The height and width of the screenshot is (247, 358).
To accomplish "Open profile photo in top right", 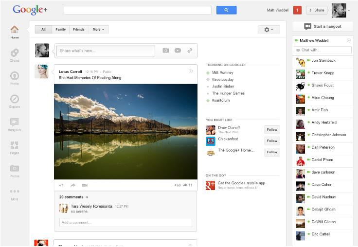I will click(339, 11).
